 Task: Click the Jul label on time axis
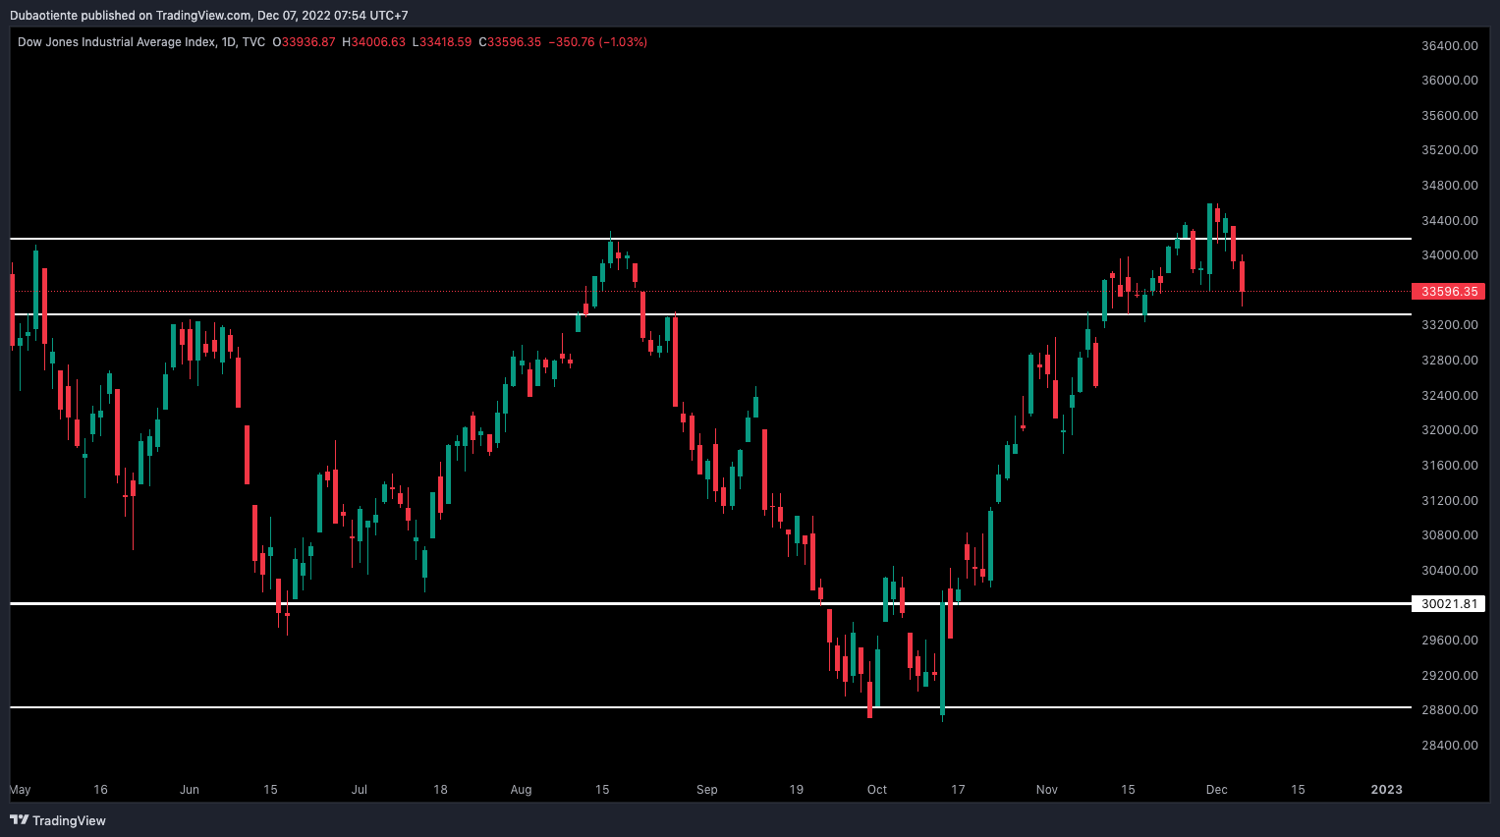(x=360, y=790)
